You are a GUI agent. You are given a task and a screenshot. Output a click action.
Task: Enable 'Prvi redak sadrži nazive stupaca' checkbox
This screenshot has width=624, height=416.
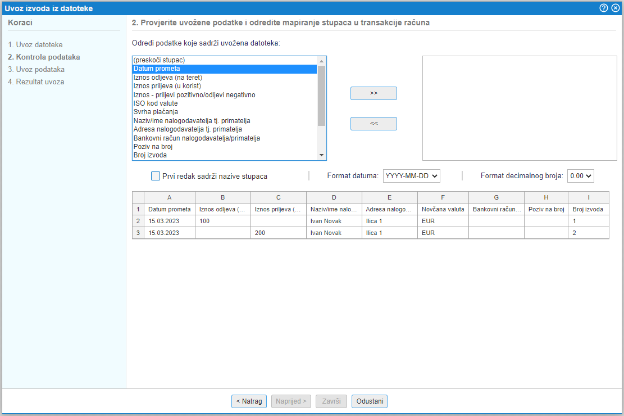[x=156, y=176]
